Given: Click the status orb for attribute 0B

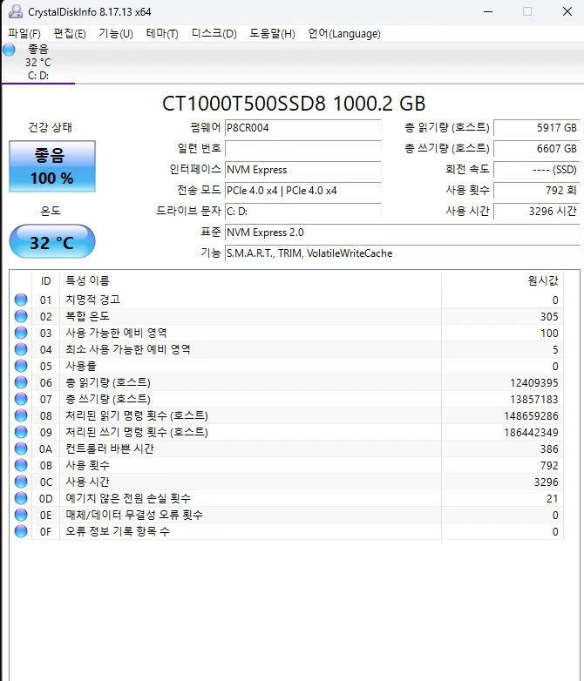Looking at the screenshot, I should tap(21, 465).
